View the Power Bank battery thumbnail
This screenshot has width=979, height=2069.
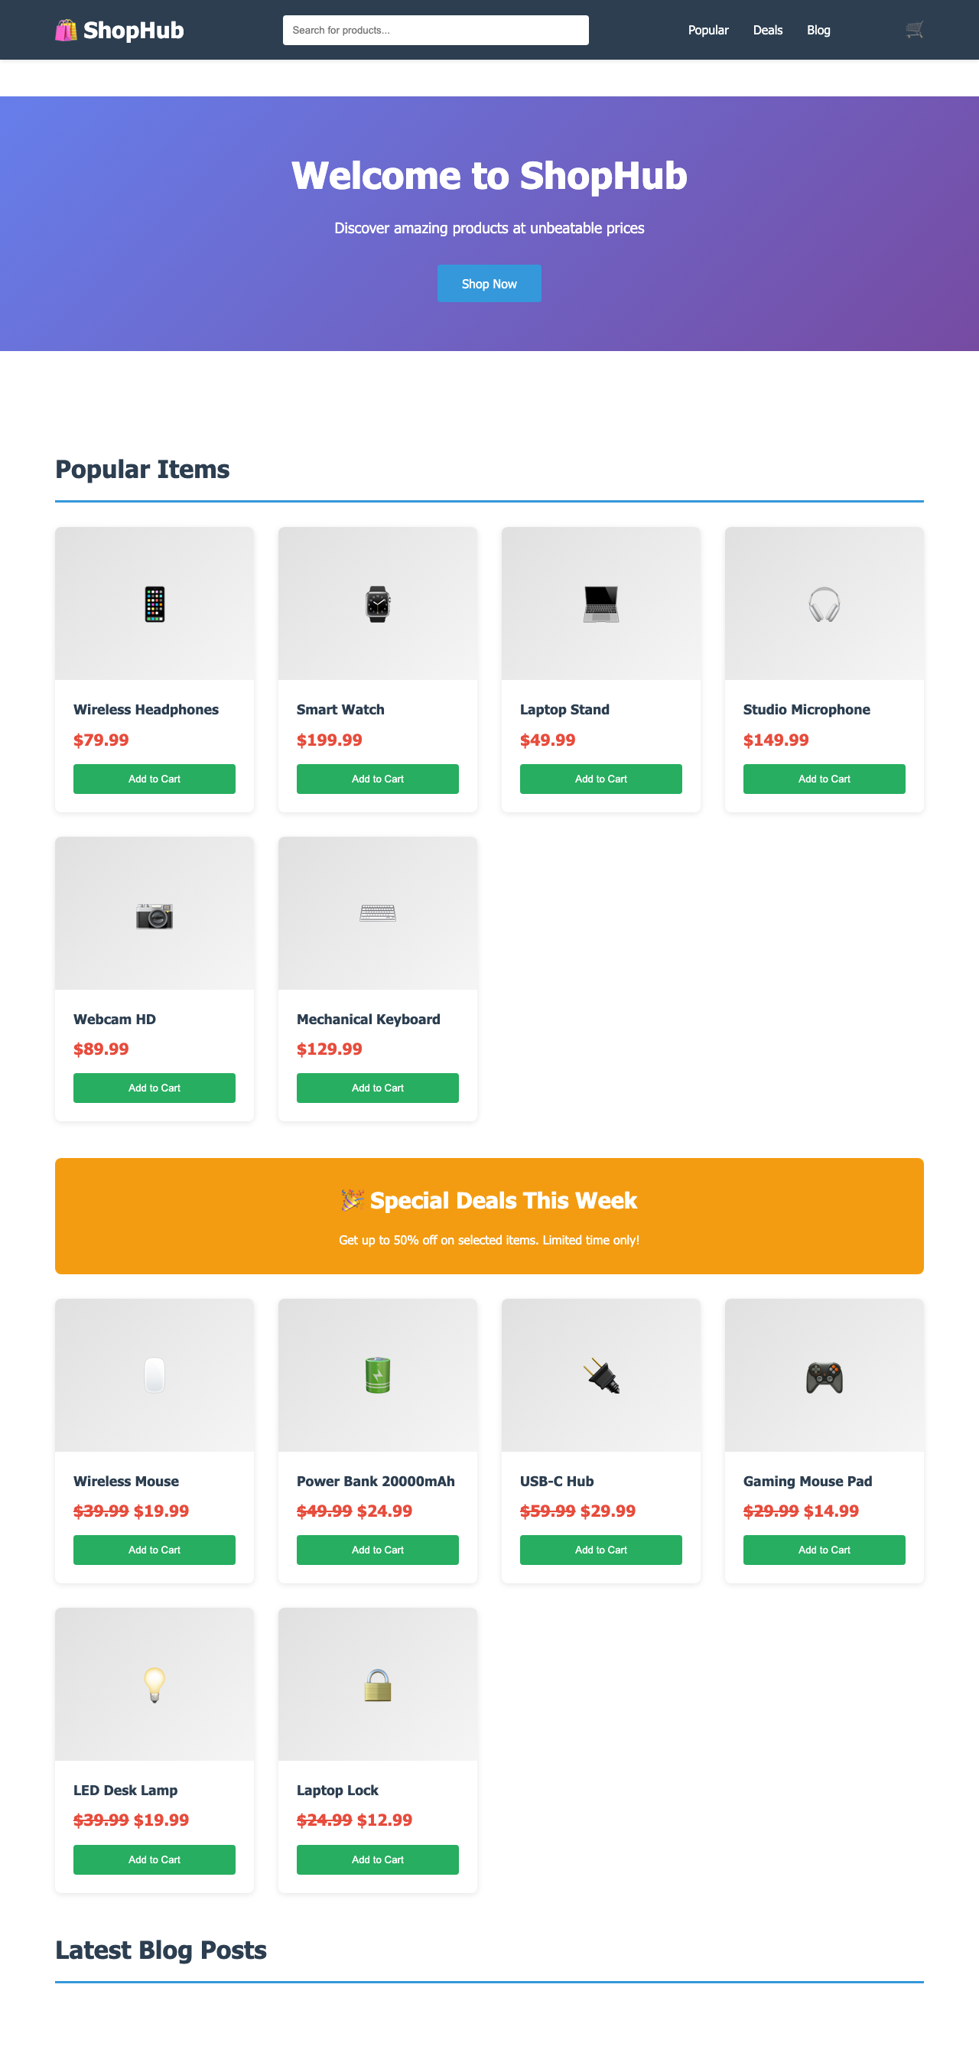pos(378,1375)
